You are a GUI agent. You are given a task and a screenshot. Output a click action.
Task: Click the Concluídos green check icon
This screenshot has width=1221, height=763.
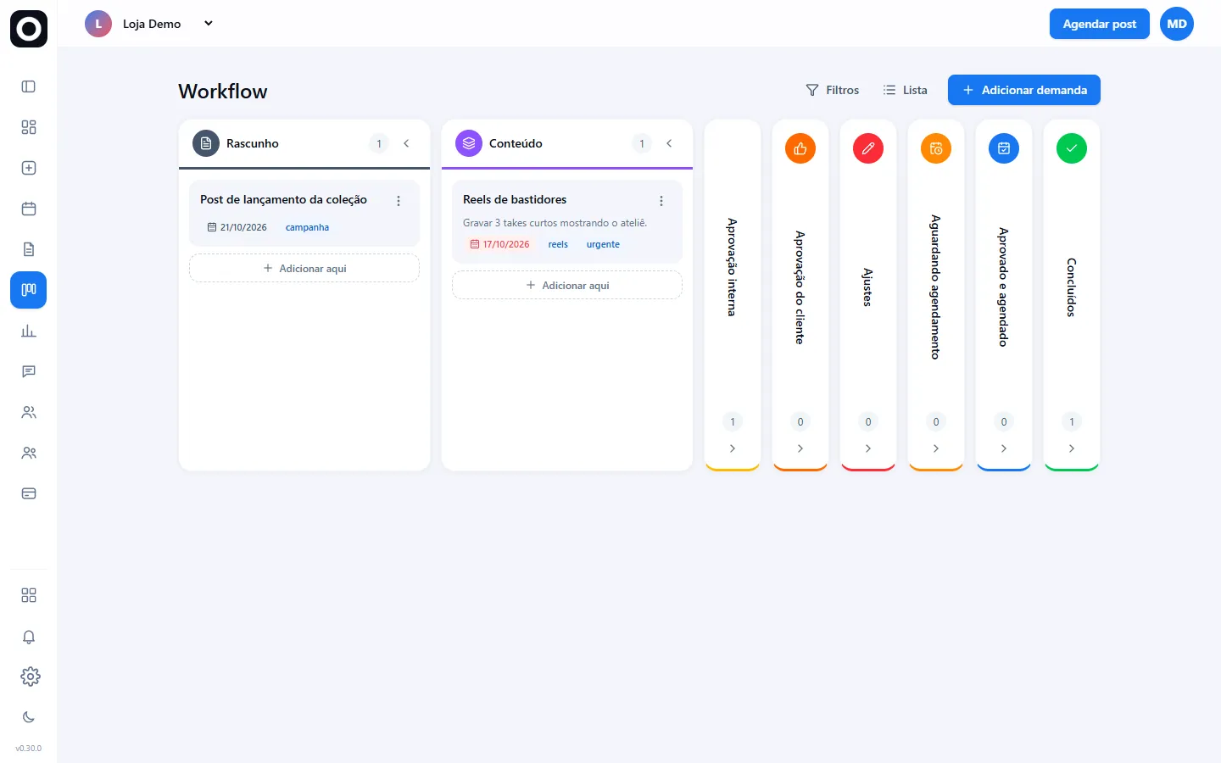[x=1072, y=148]
